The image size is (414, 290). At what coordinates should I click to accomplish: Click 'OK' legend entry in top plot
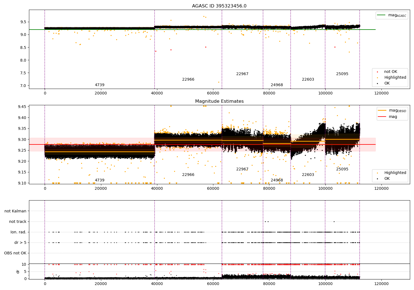[387, 83]
